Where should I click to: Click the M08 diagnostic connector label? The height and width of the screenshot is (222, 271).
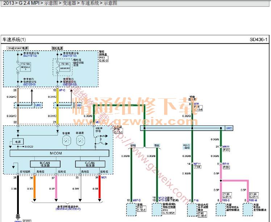tap(196, 104)
